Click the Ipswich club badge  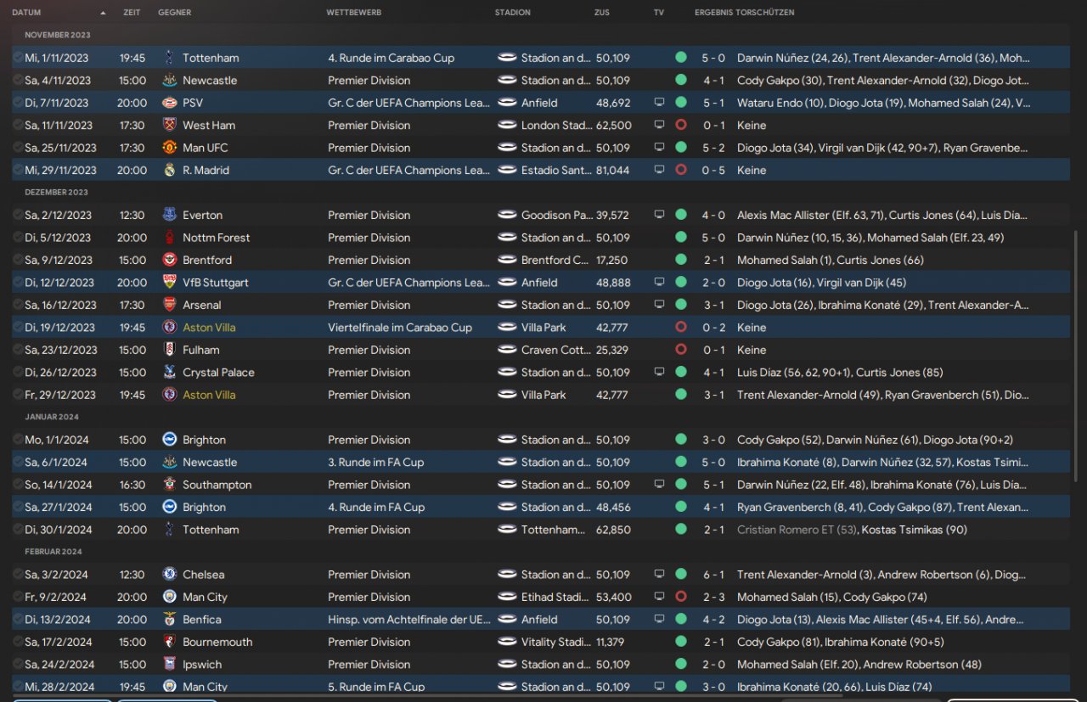[169, 665]
